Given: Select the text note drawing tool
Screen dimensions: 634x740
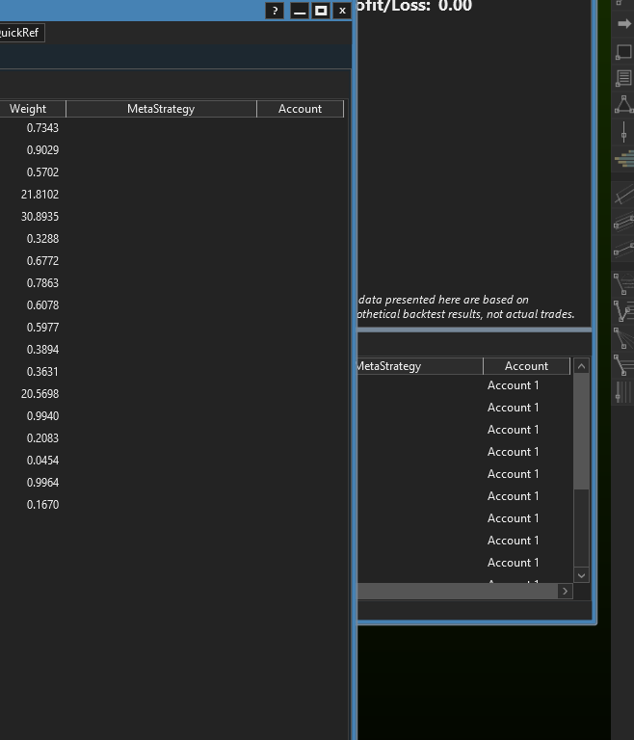Looking at the screenshot, I should tap(623, 78).
